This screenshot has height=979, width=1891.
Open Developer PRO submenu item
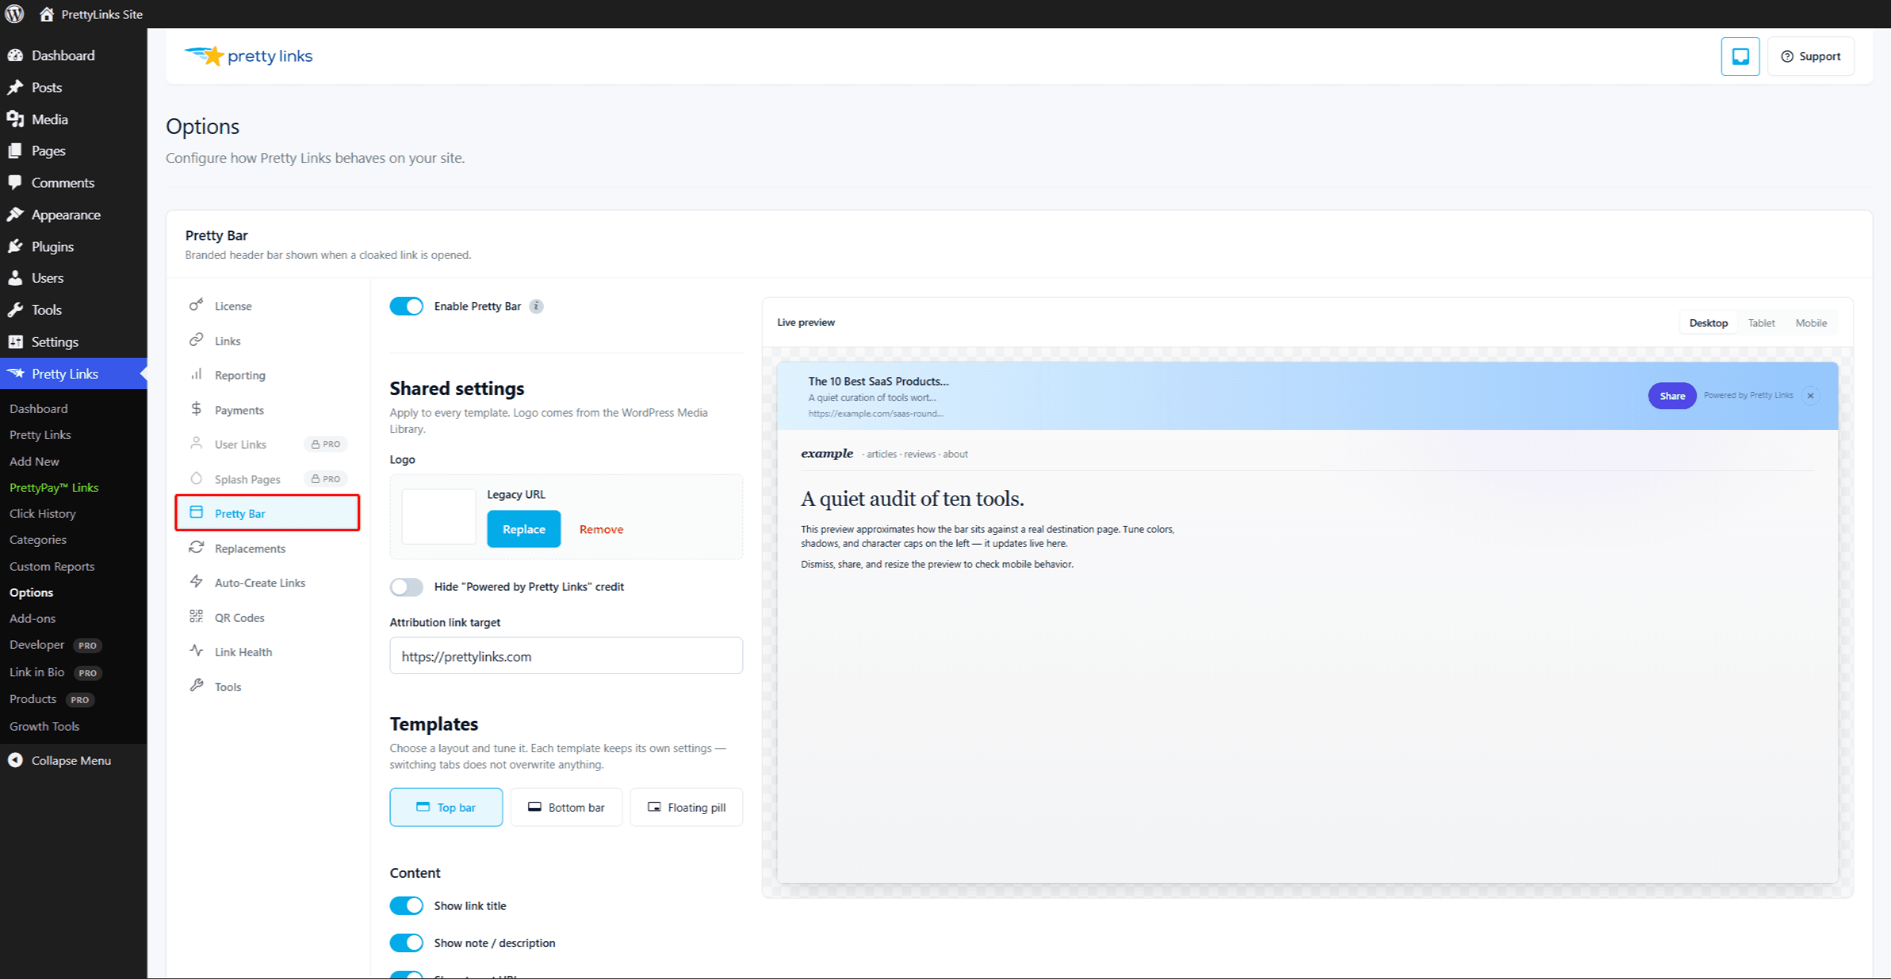[56, 645]
